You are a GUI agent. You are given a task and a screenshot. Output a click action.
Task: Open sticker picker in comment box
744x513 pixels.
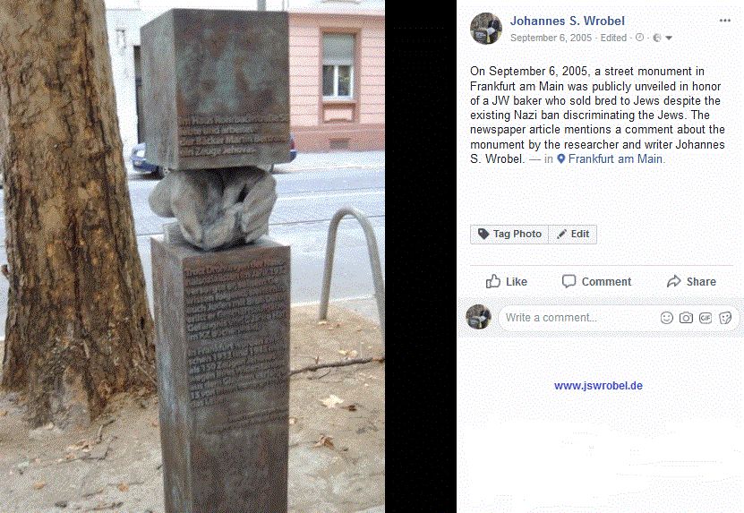pos(725,318)
